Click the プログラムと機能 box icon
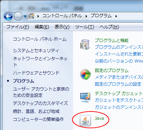Image resolution: width=143 pixels, height=130 pixels. (x=85, y=44)
